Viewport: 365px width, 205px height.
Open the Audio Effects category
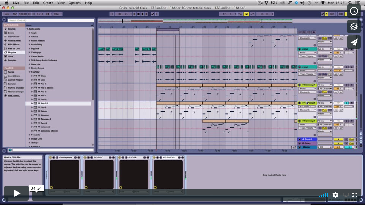point(14,40)
